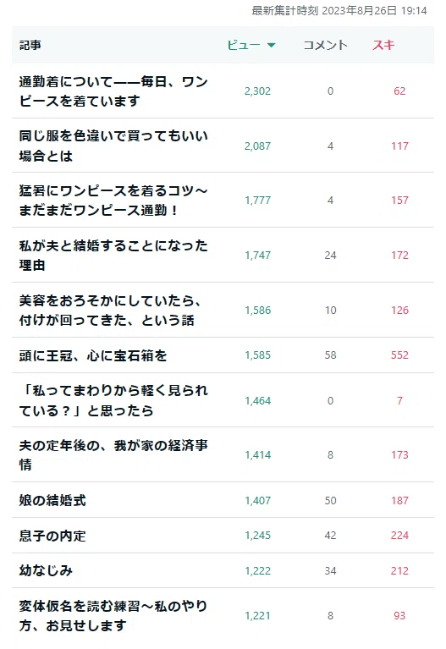Click the 552 スキ count
The width and height of the screenshot is (446, 649).
[x=399, y=355]
